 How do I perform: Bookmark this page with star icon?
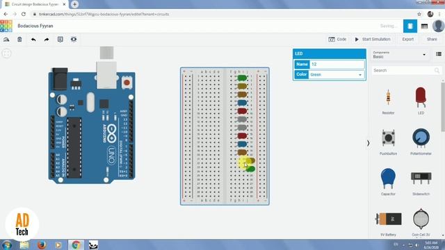pos(419,14)
